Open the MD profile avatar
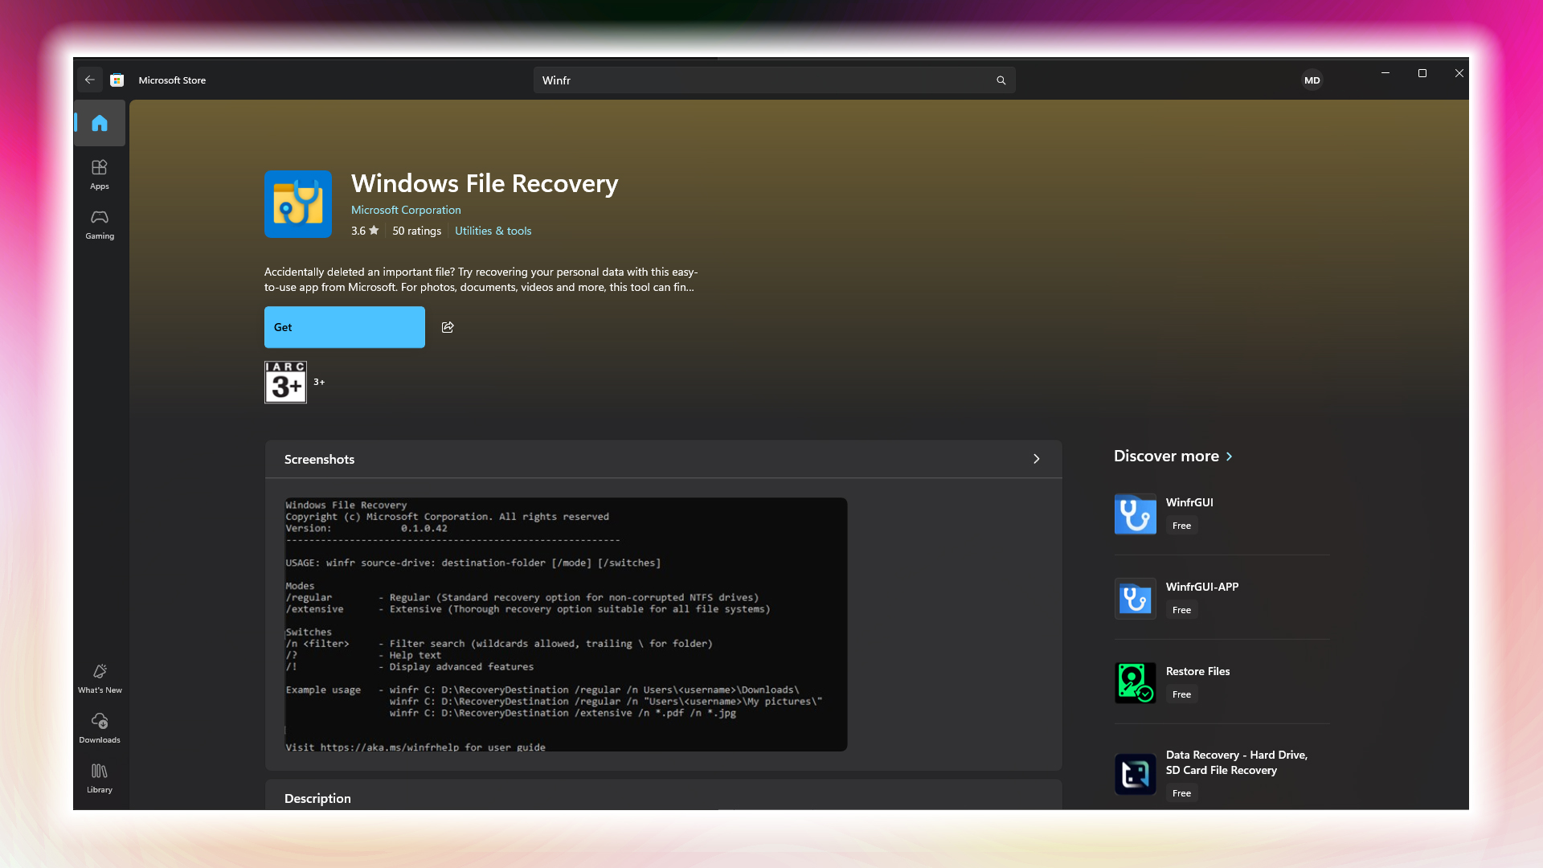The height and width of the screenshot is (868, 1543). point(1312,80)
